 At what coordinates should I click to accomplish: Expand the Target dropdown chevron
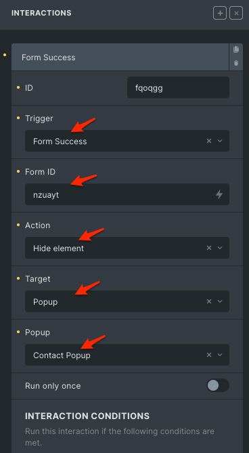click(220, 301)
